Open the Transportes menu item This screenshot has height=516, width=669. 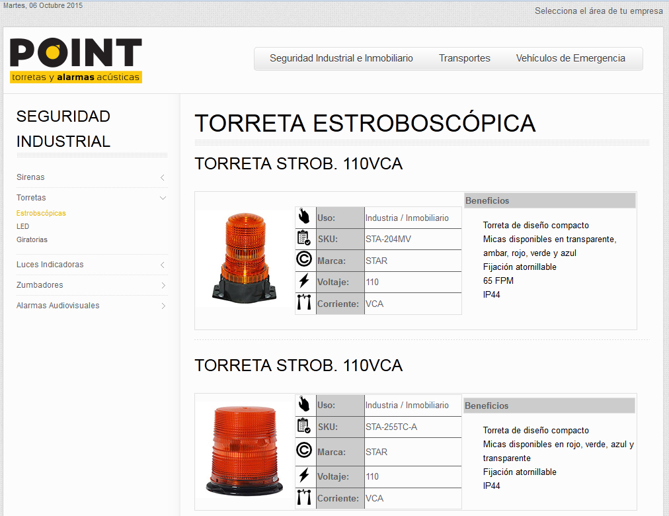465,58
